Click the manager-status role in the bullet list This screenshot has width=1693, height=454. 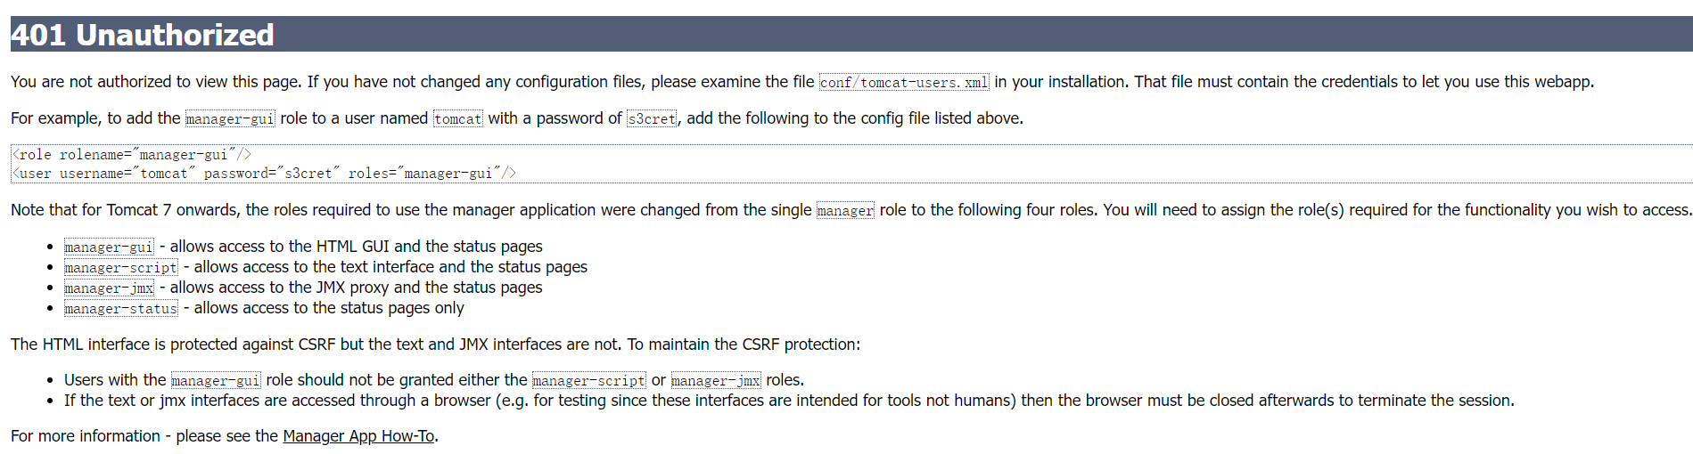120,309
